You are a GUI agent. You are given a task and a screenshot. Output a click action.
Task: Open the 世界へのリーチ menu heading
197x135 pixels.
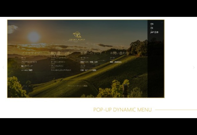(x=91, y=53)
